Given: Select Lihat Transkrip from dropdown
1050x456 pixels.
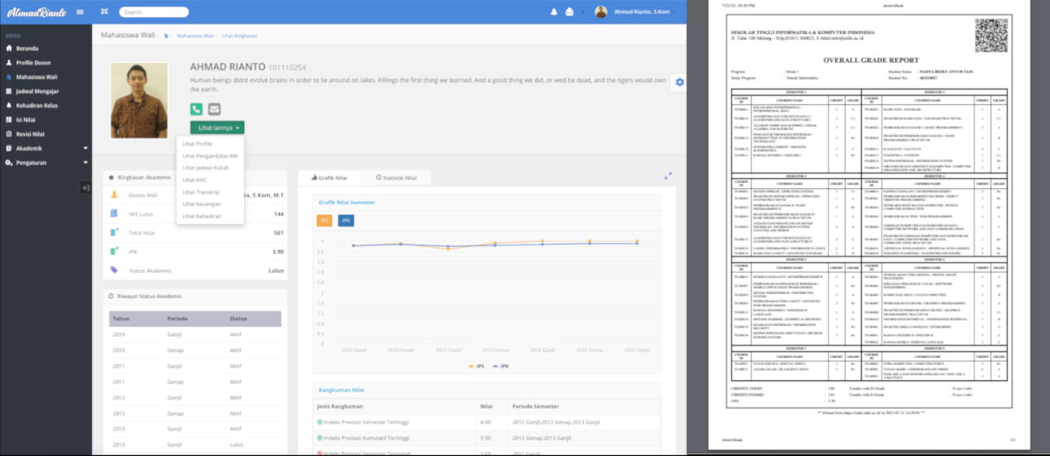Looking at the screenshot, I should click(200, 192).
